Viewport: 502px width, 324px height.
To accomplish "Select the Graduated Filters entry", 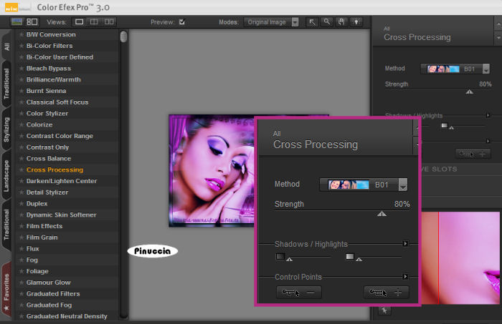I will 53,294.
